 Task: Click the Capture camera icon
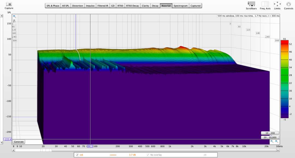[x=9, y=4]
